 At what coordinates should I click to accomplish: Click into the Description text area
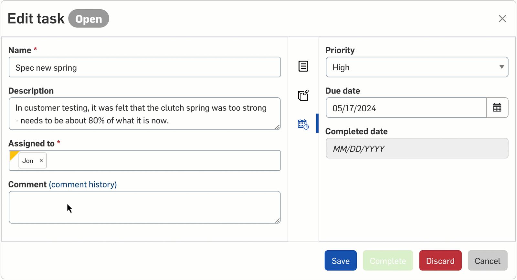coord(144,114)
